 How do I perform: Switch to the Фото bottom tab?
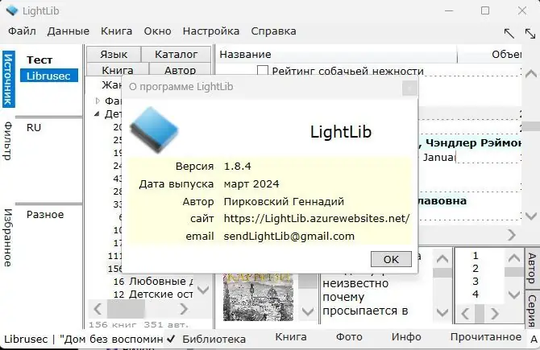click(x=349, y=336)
